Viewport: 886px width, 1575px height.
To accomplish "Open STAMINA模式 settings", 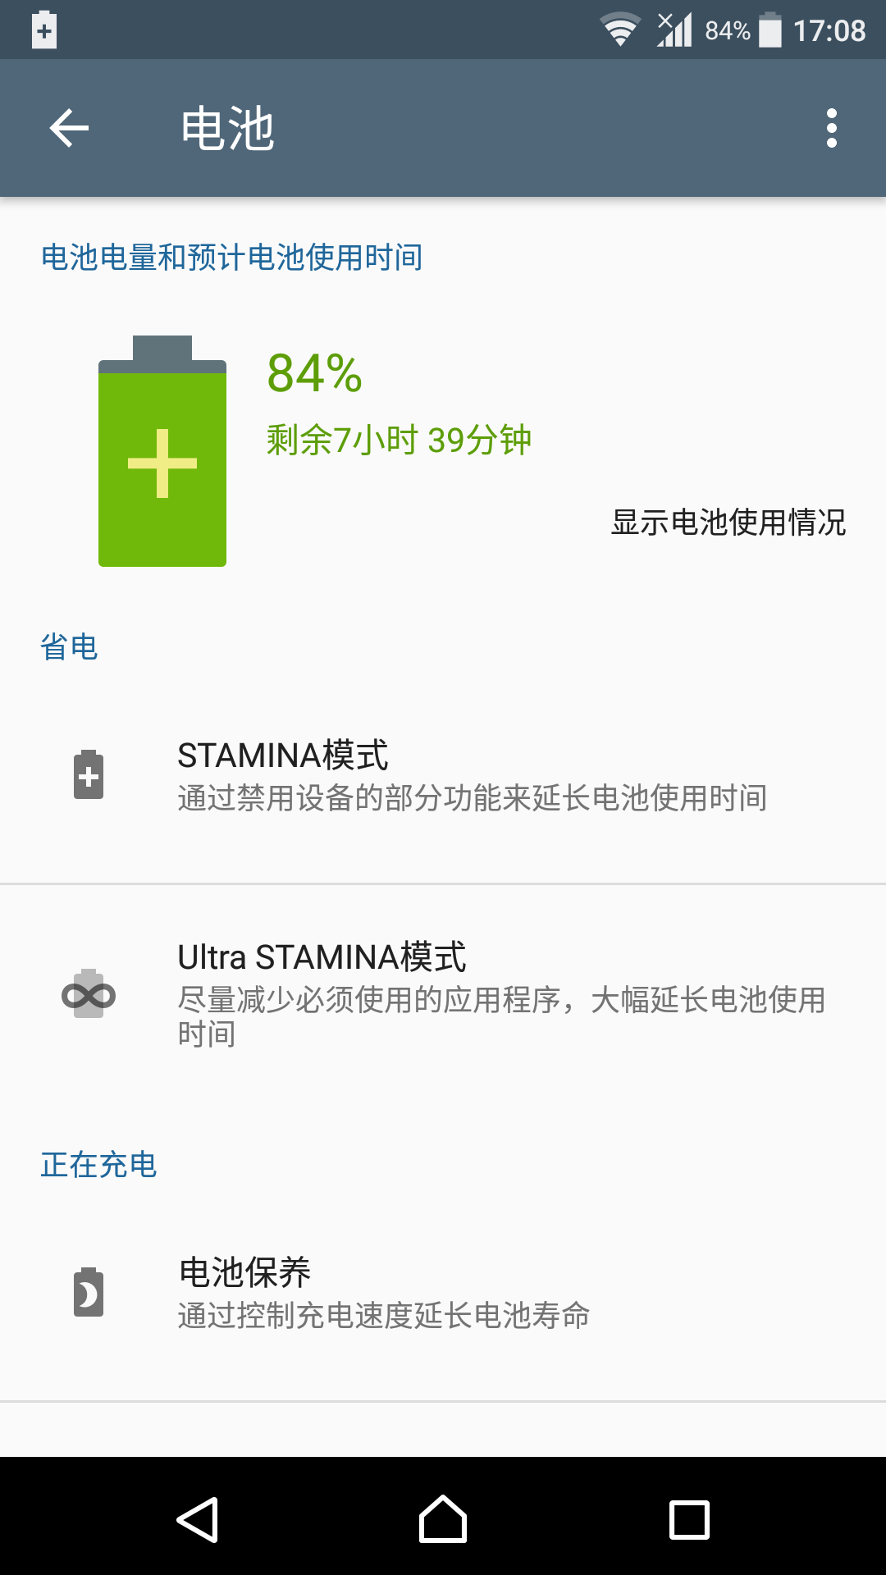I will (443, 775).
